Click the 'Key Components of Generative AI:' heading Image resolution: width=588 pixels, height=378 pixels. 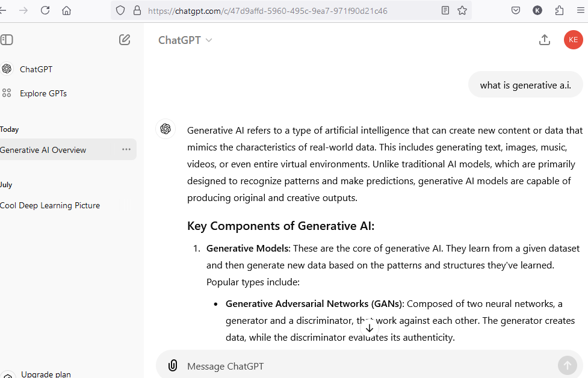click(280, 226)
